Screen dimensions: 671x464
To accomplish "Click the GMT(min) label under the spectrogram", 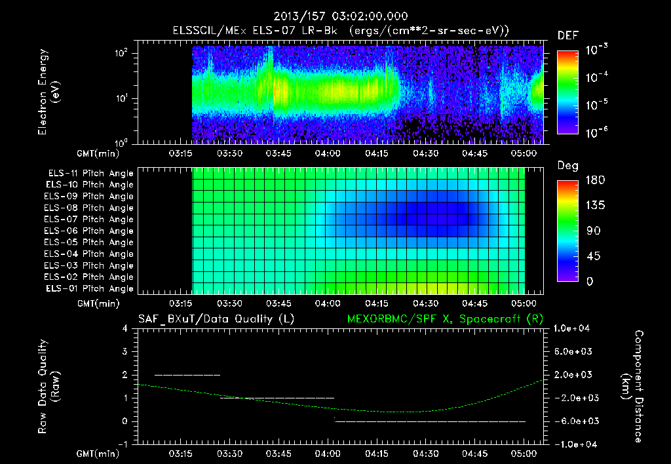I will [x=98, y=153].
